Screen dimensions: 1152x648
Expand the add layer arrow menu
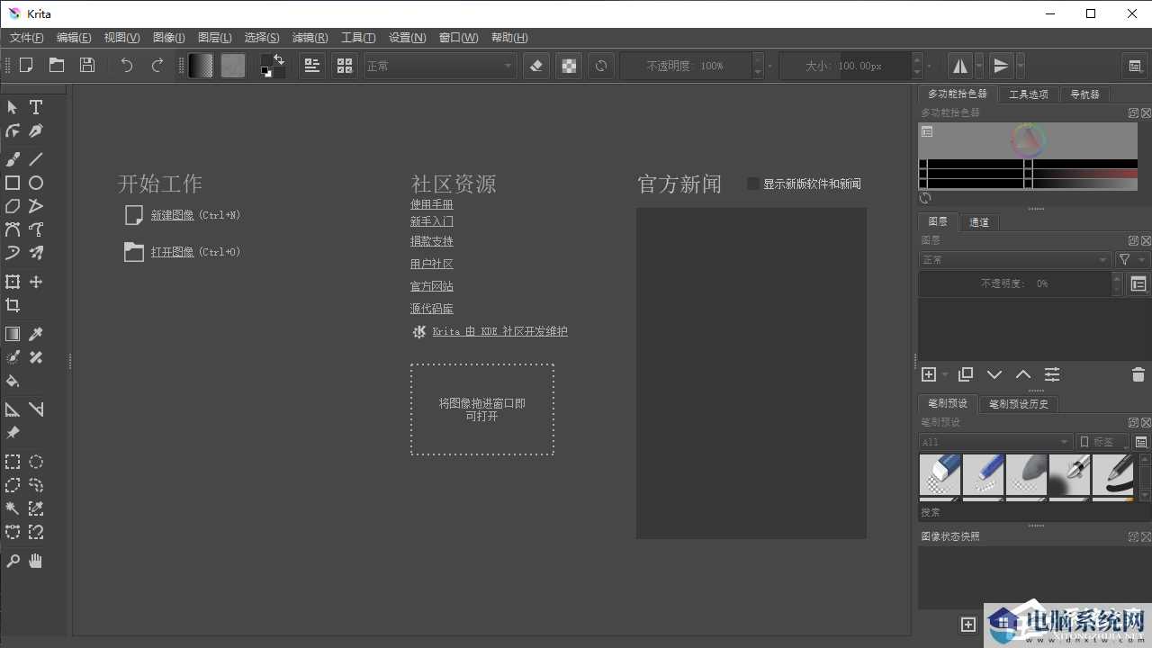945,374
